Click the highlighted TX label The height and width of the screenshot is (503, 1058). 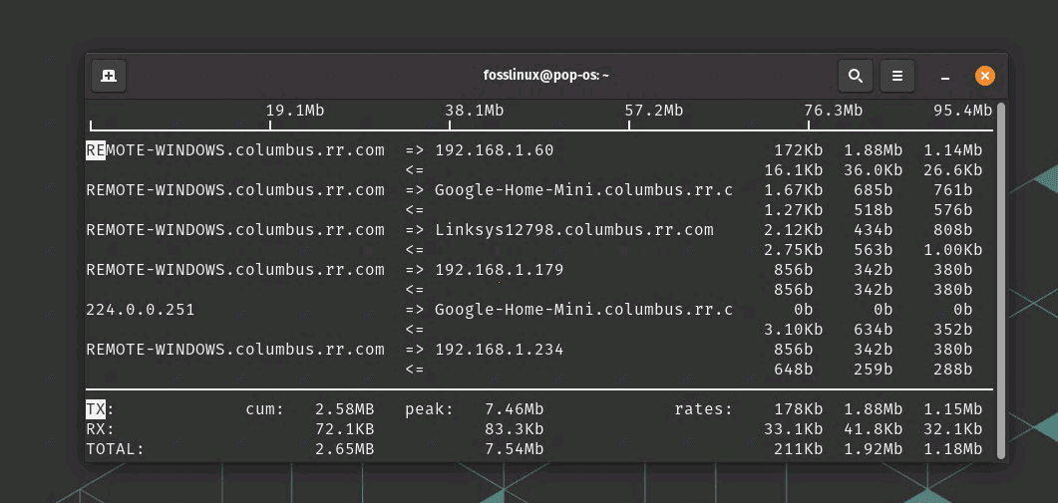[x=96, y=409]
